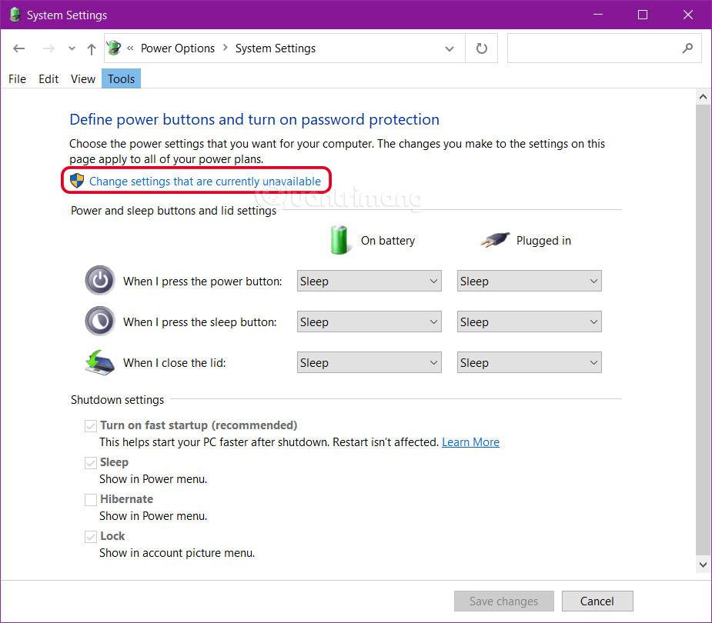Click the System Settings breadcrumb
Viewport: 712px width, 623px height.
pyautogui.click(x=275, y=48)
